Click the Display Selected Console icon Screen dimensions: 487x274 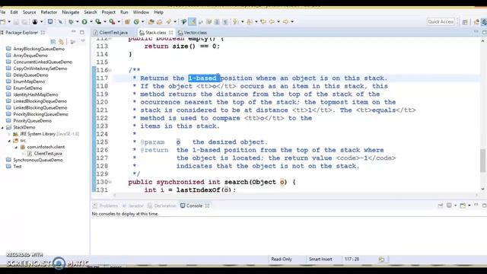click(449, 205)
